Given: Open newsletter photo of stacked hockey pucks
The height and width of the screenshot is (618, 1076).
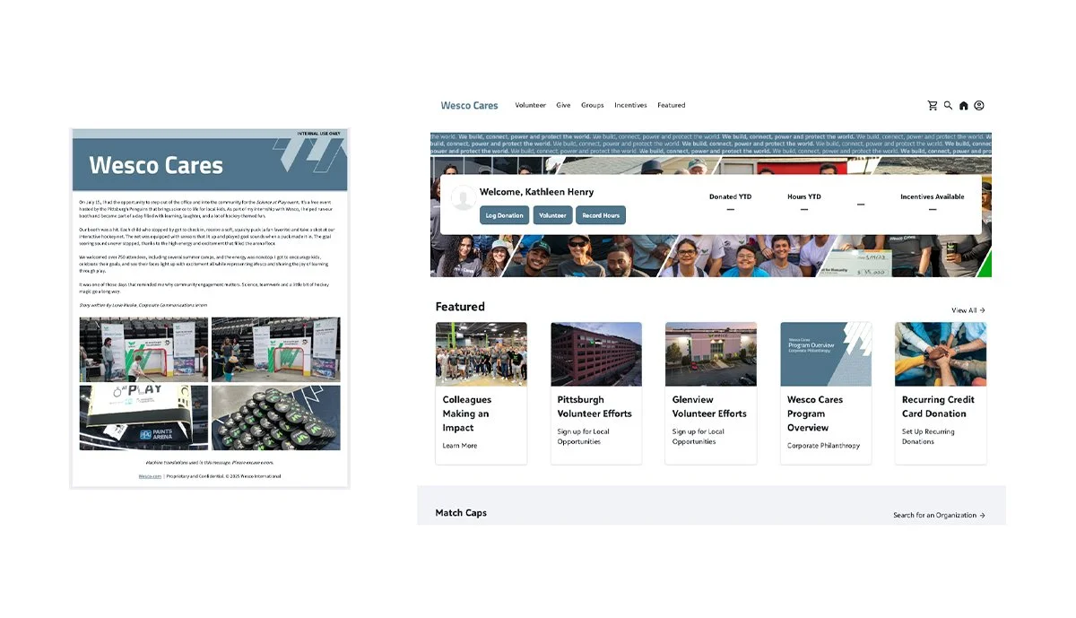Looking at the screenshot, I should 275,418.
